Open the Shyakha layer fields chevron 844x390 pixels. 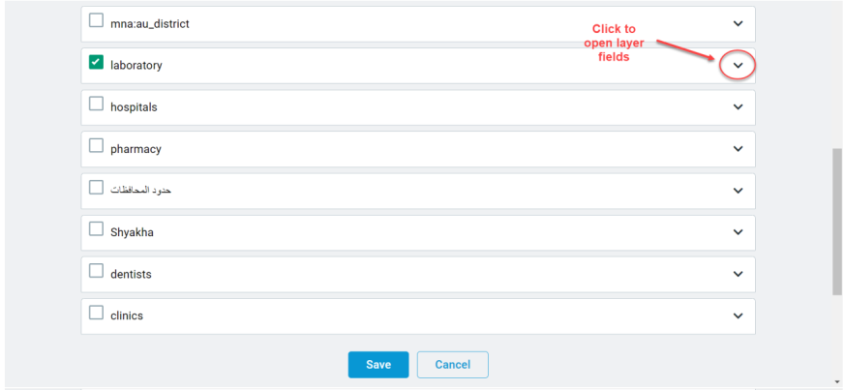[x=738, y=232]
